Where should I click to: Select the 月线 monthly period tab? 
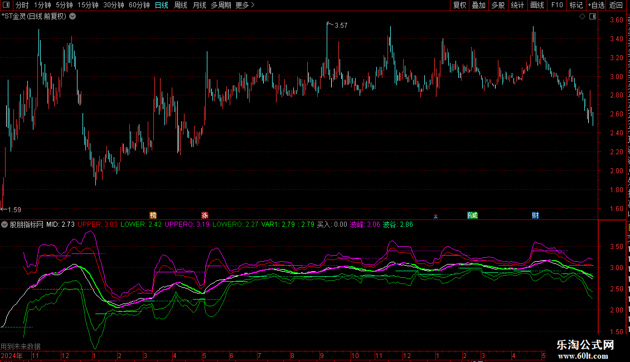point(199,5)
